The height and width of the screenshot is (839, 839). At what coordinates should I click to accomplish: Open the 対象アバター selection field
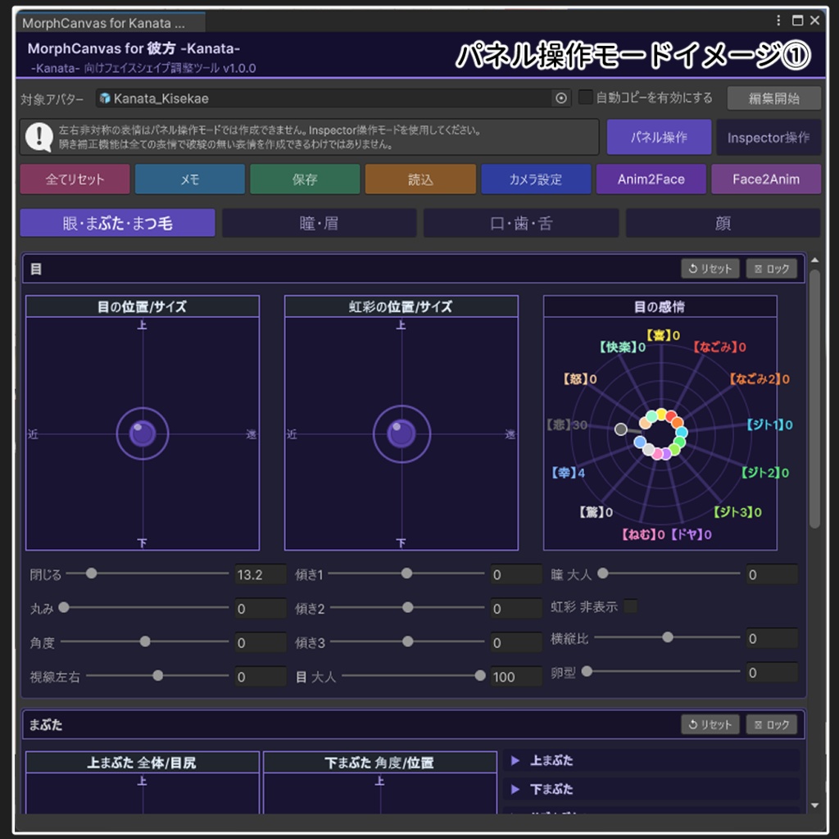(x=328, y=98)
